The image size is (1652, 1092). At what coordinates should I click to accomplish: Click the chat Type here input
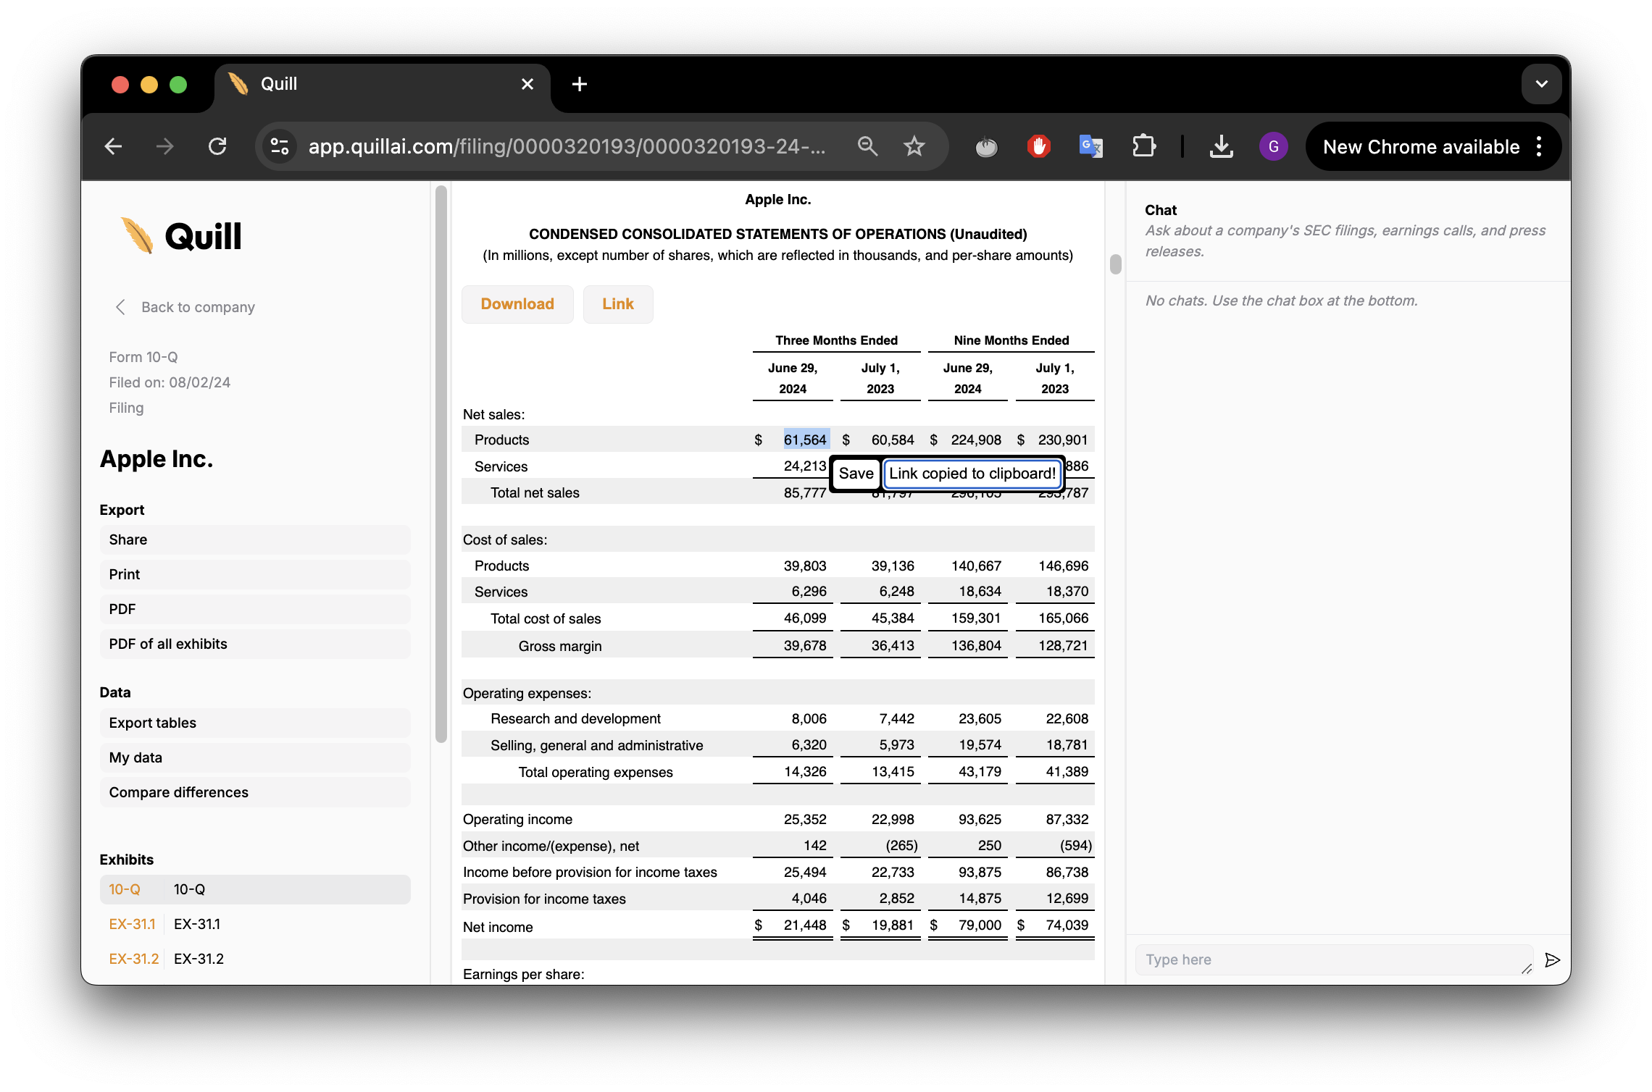pyautogui.click(x=1334, y=960)
